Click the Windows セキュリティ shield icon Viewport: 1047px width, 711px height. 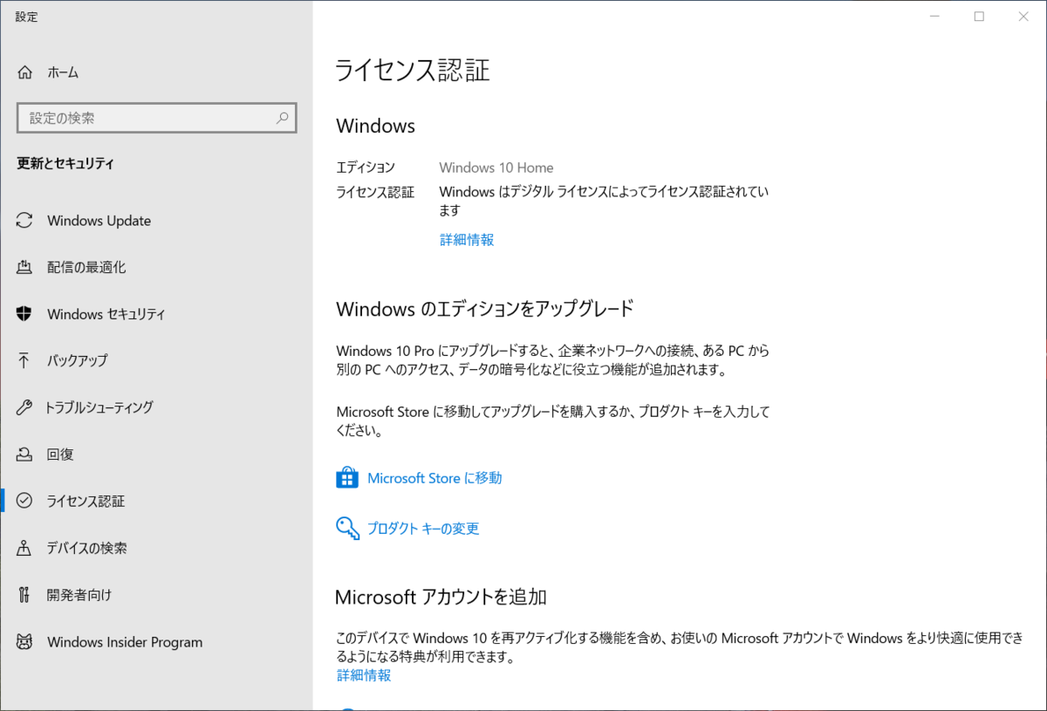pyautogui.click(x=25, y=314)
